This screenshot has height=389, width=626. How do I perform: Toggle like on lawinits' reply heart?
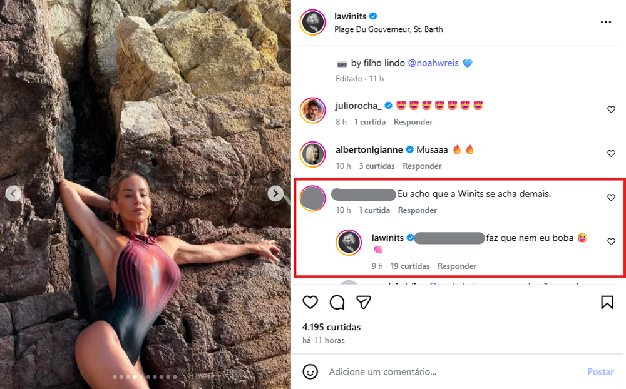coord(611,241)
